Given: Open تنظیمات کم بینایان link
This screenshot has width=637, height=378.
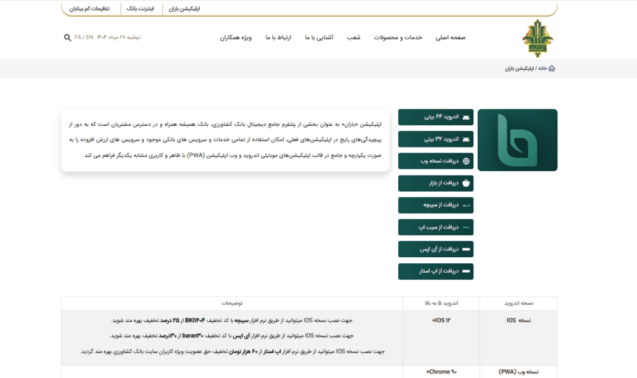Looking at the screenshot, I should [90, 9].
